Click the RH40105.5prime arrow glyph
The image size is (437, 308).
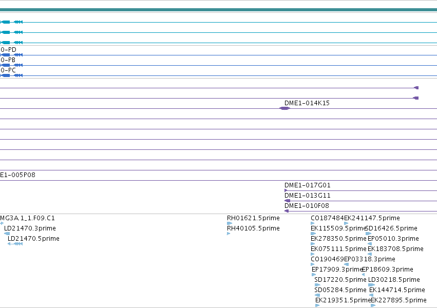pyautogui.click(x=229, y=234)
